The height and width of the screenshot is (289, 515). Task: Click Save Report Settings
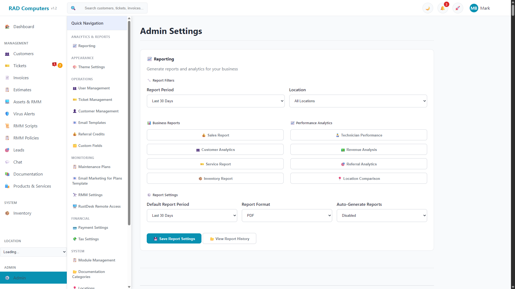(174, 238)
